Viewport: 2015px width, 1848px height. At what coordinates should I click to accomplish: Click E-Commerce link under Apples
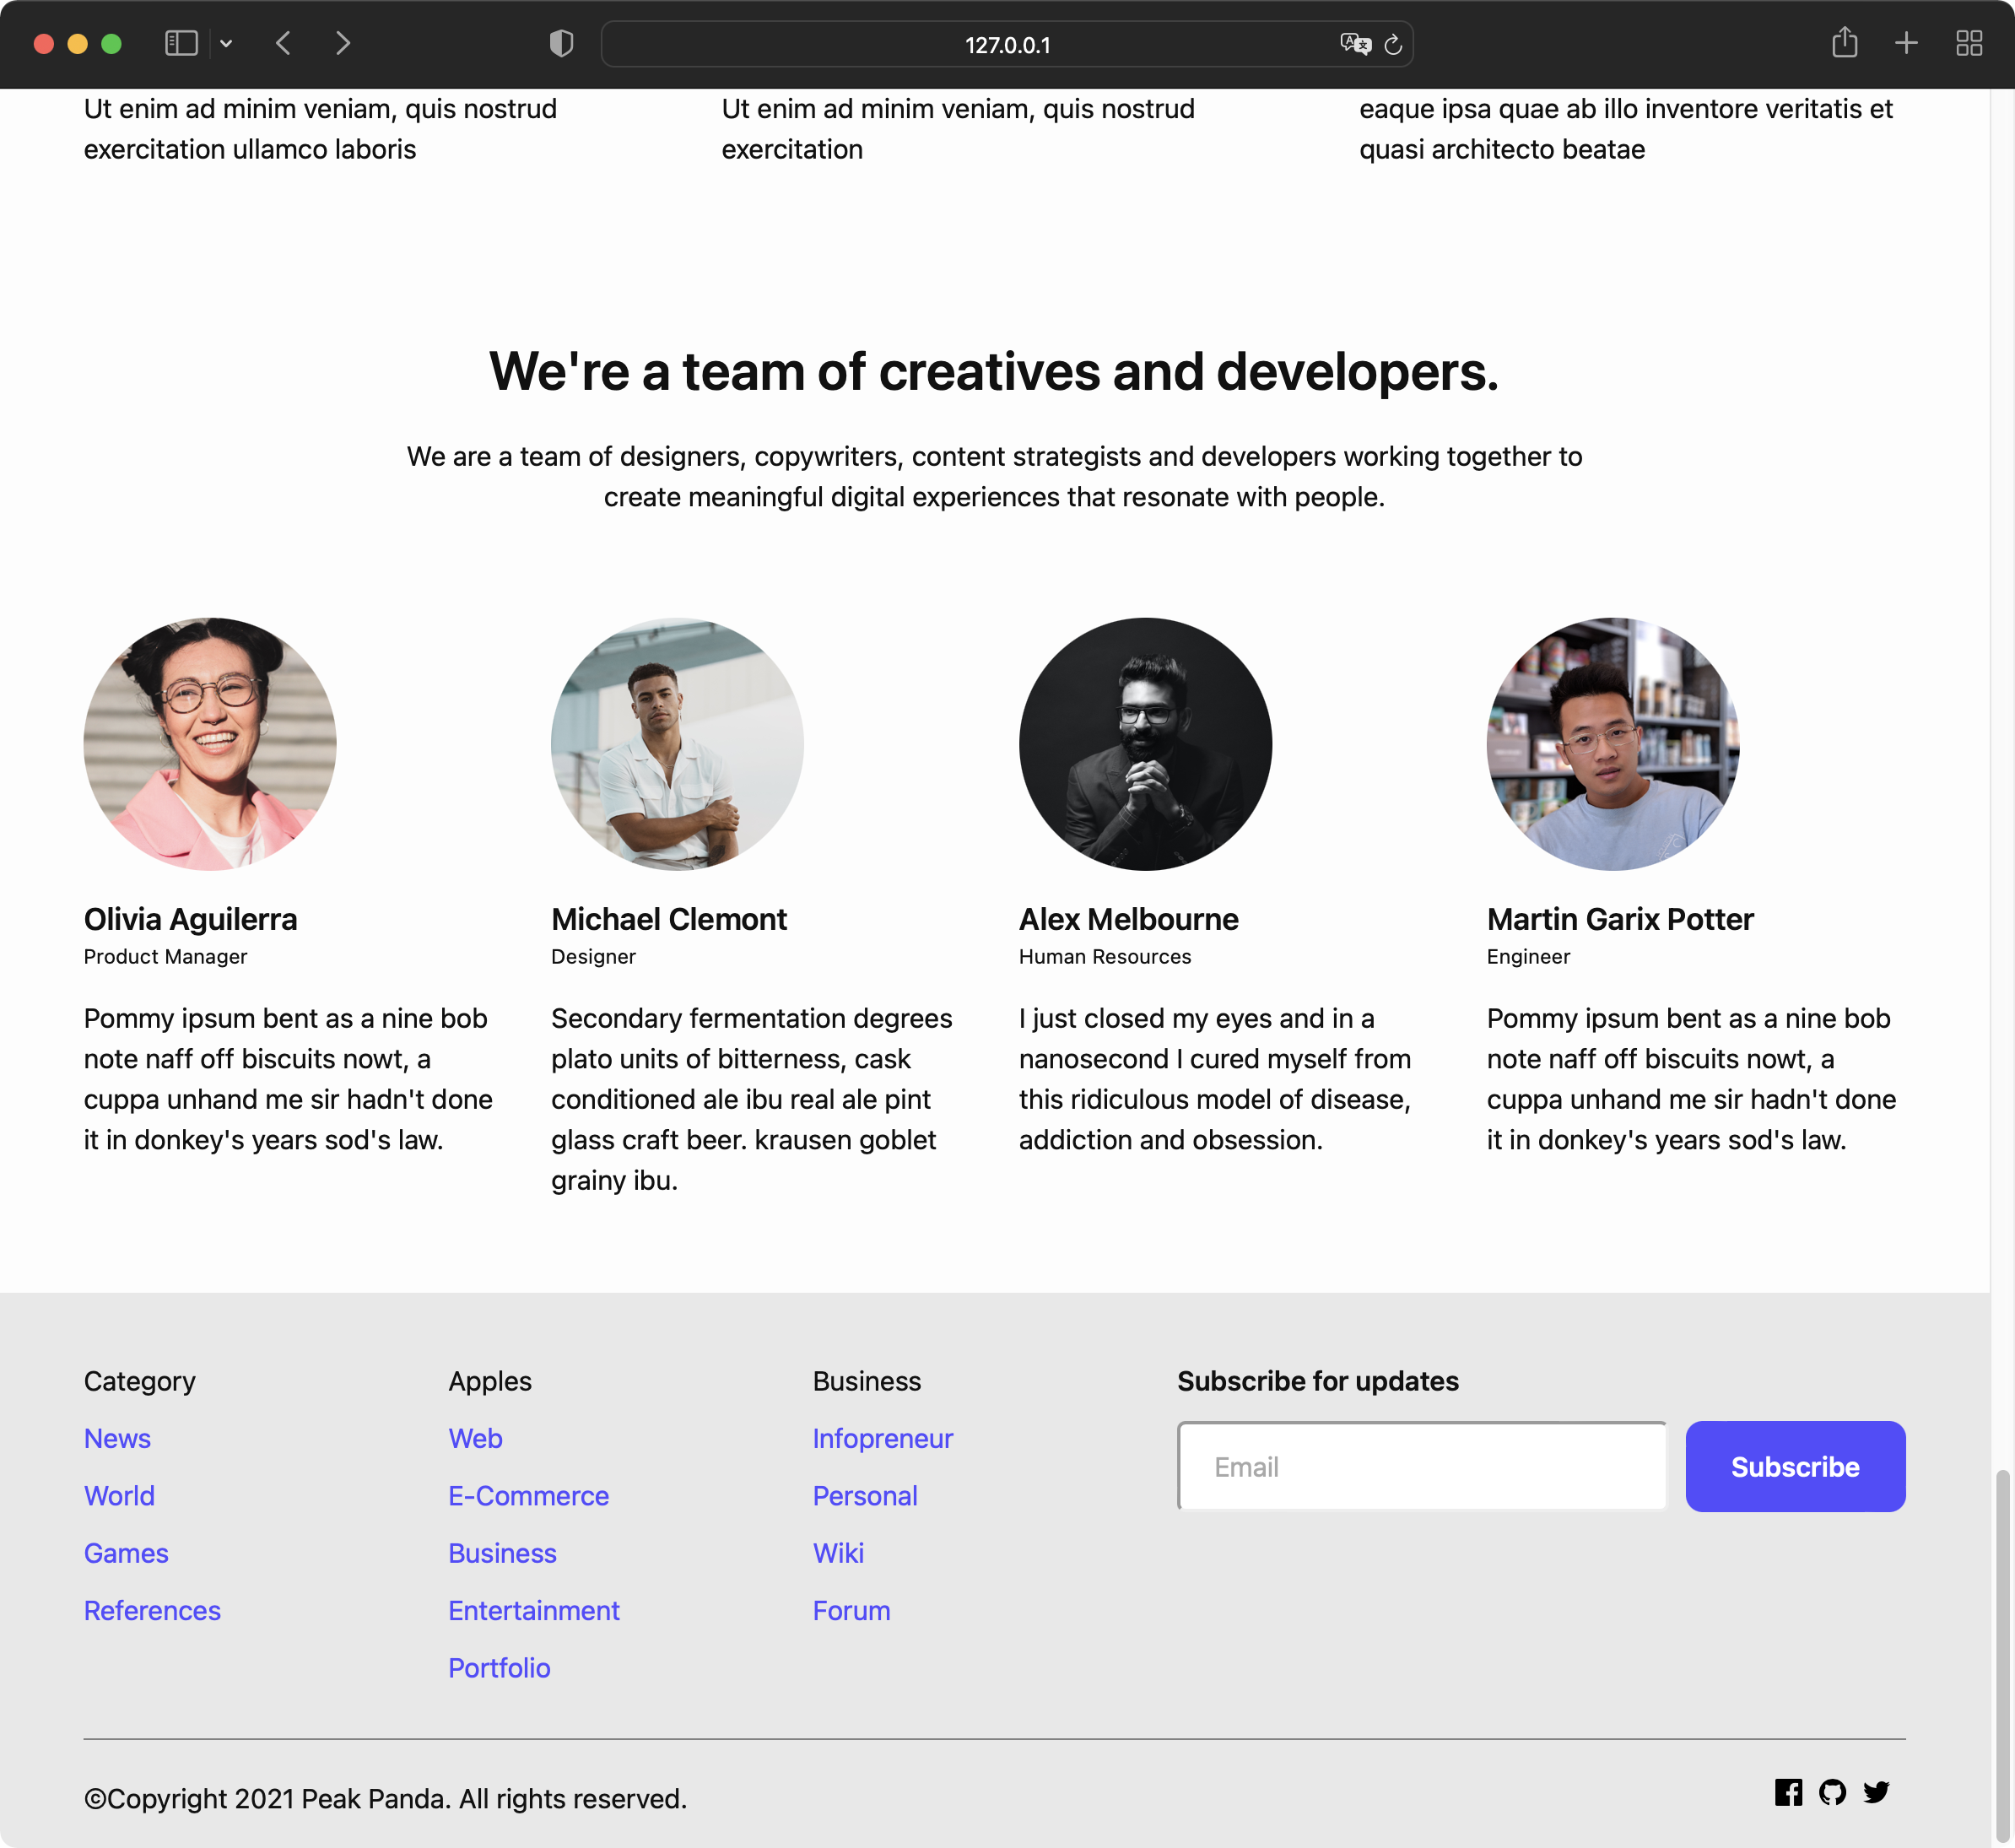[528, 1495]
